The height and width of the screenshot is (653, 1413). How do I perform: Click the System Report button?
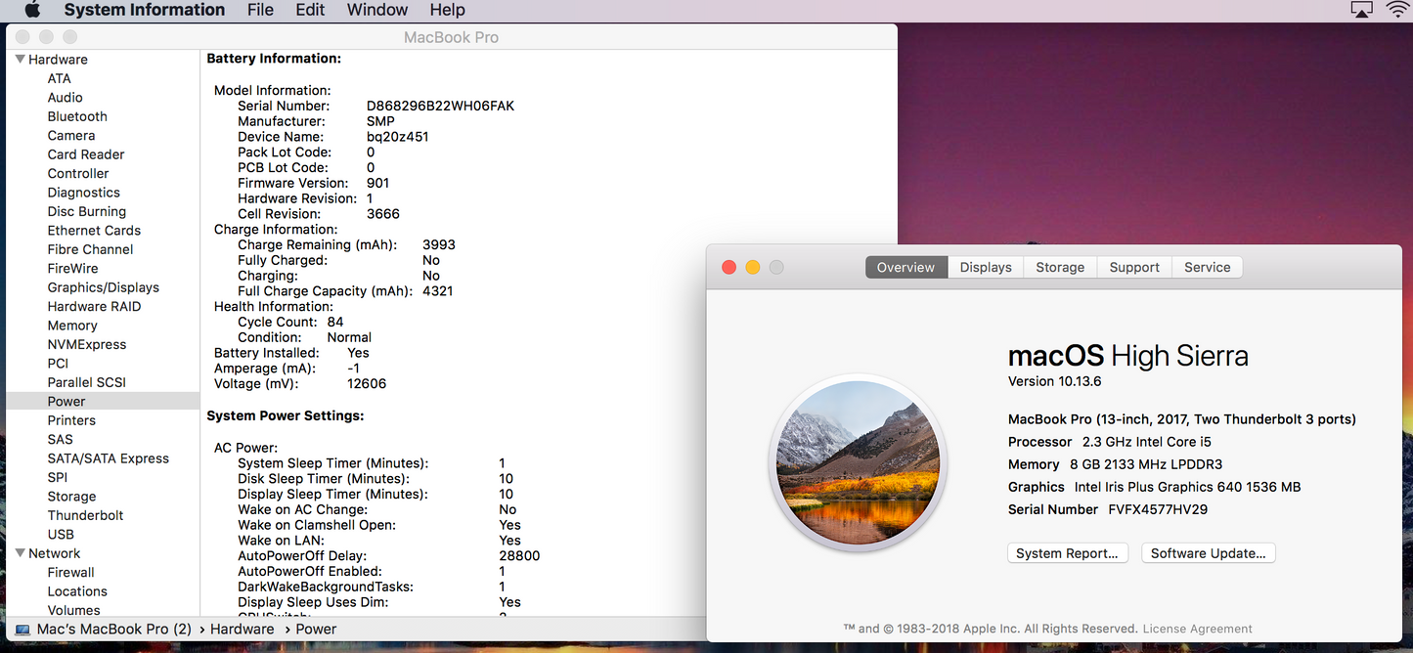(1067, 553)
